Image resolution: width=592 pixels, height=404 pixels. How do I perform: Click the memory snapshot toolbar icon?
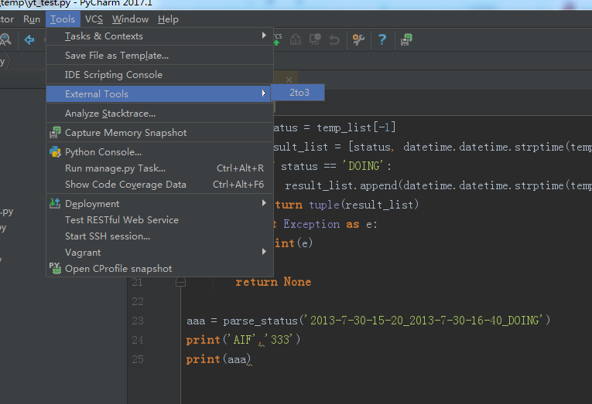pyautogui.click(x=406, y=39)
